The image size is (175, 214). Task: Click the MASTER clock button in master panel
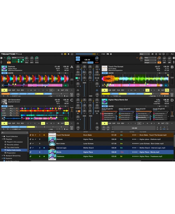(x=90, y=63)
